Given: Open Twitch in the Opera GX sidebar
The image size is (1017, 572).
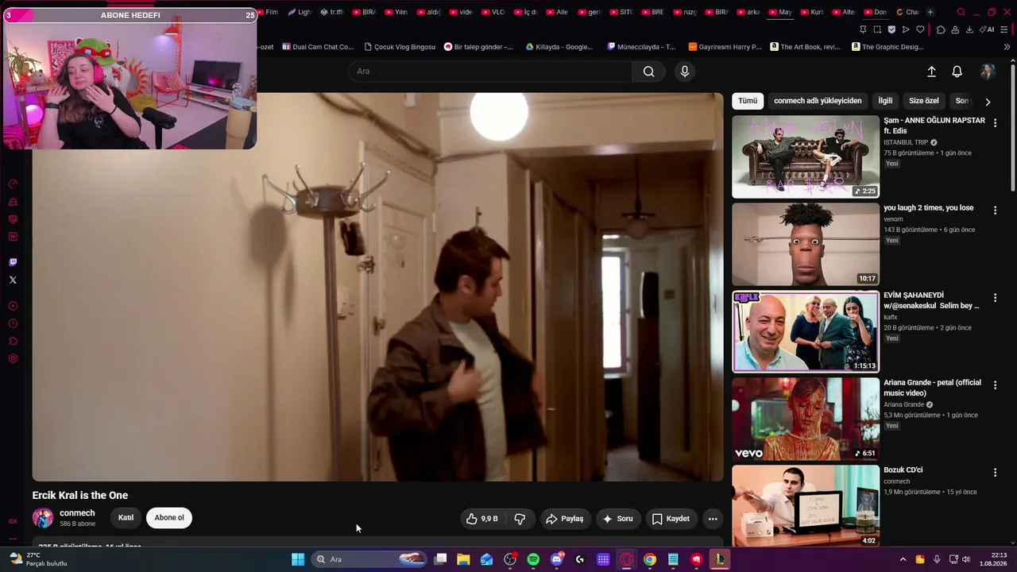Looking at the screenshot, I should [13, 262].
